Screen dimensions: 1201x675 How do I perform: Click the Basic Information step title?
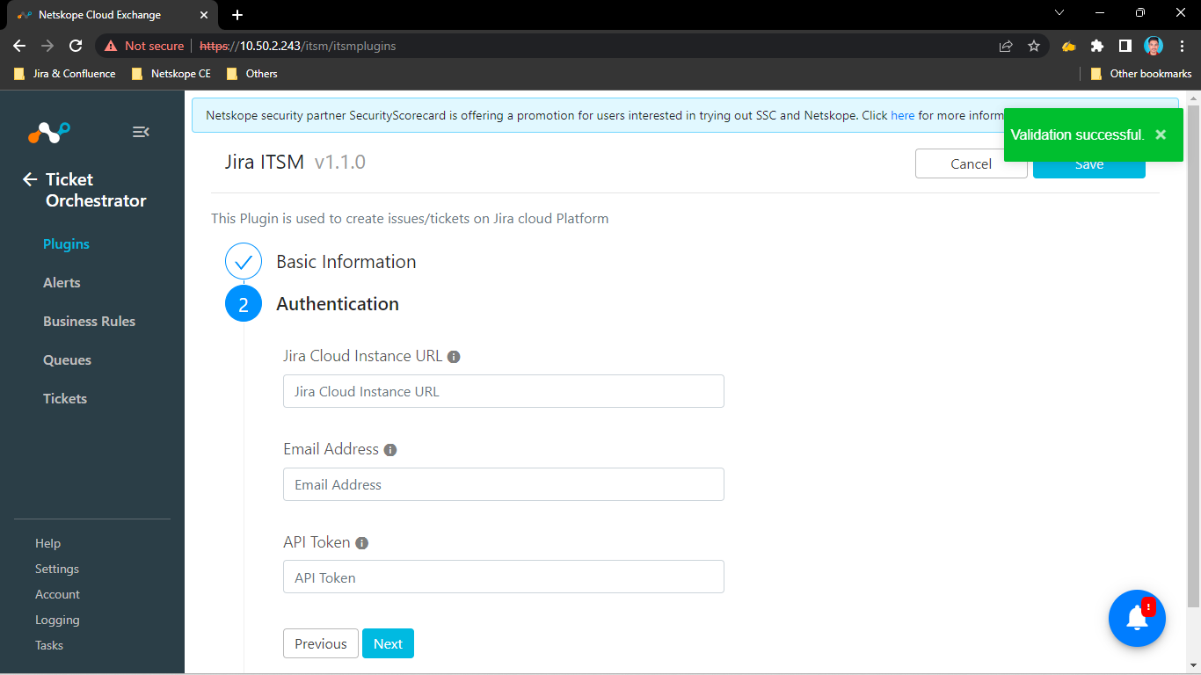click(x=346, y=262)
